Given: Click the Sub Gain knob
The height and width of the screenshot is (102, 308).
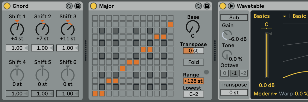Looking at the screenshot, I should tap(227, 35).
